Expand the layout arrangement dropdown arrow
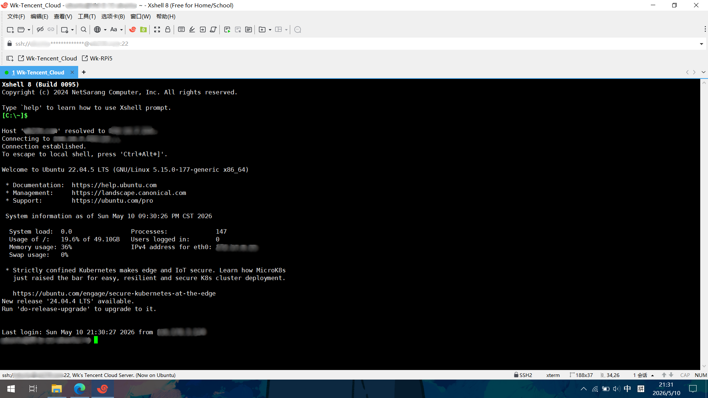 click(286, 30)
